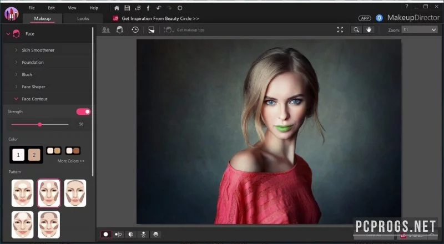Select the hand pan tool
Image resolution: width=444 pixels, height=244 pixels.
(x=369, y=30)
